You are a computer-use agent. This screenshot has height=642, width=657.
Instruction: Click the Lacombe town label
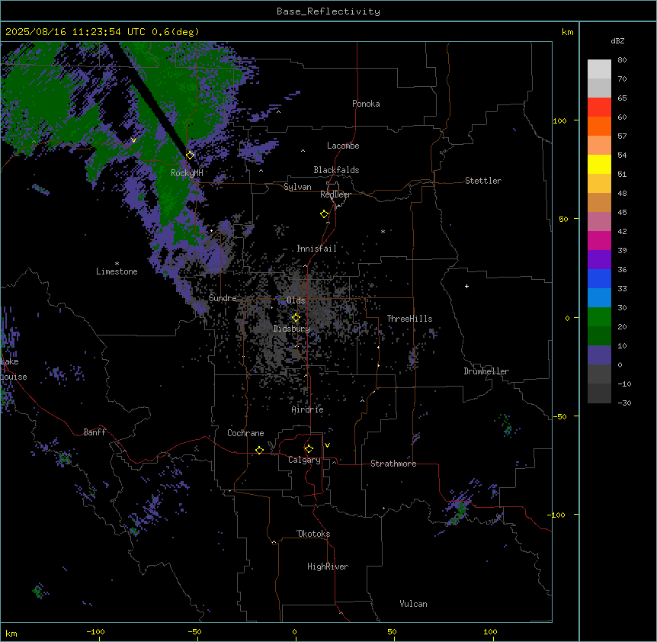tap(343, 146)
